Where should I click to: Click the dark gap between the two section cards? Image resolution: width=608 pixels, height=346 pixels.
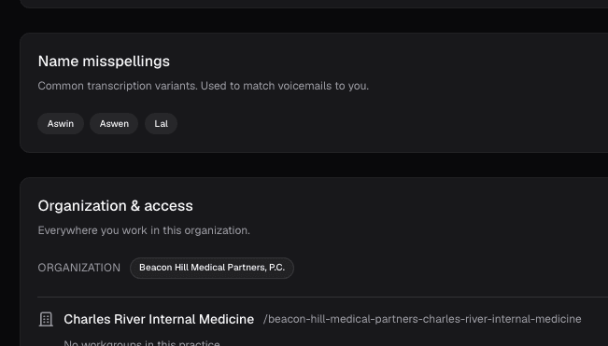pyautogui.click(x=314, y=165)
